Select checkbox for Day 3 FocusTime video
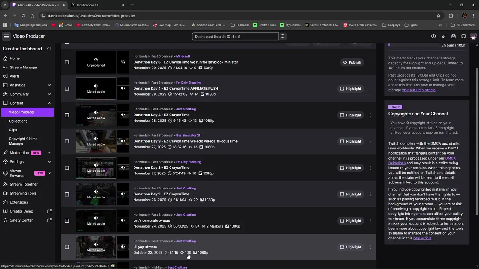 pos(67,141)
